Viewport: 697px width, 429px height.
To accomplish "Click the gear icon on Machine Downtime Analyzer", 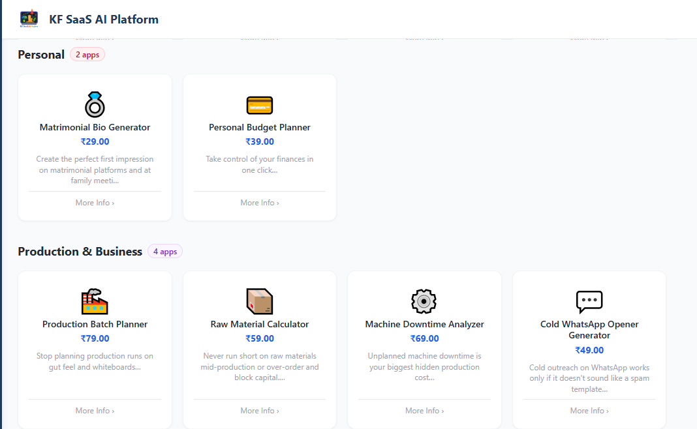I will point(424,301).
